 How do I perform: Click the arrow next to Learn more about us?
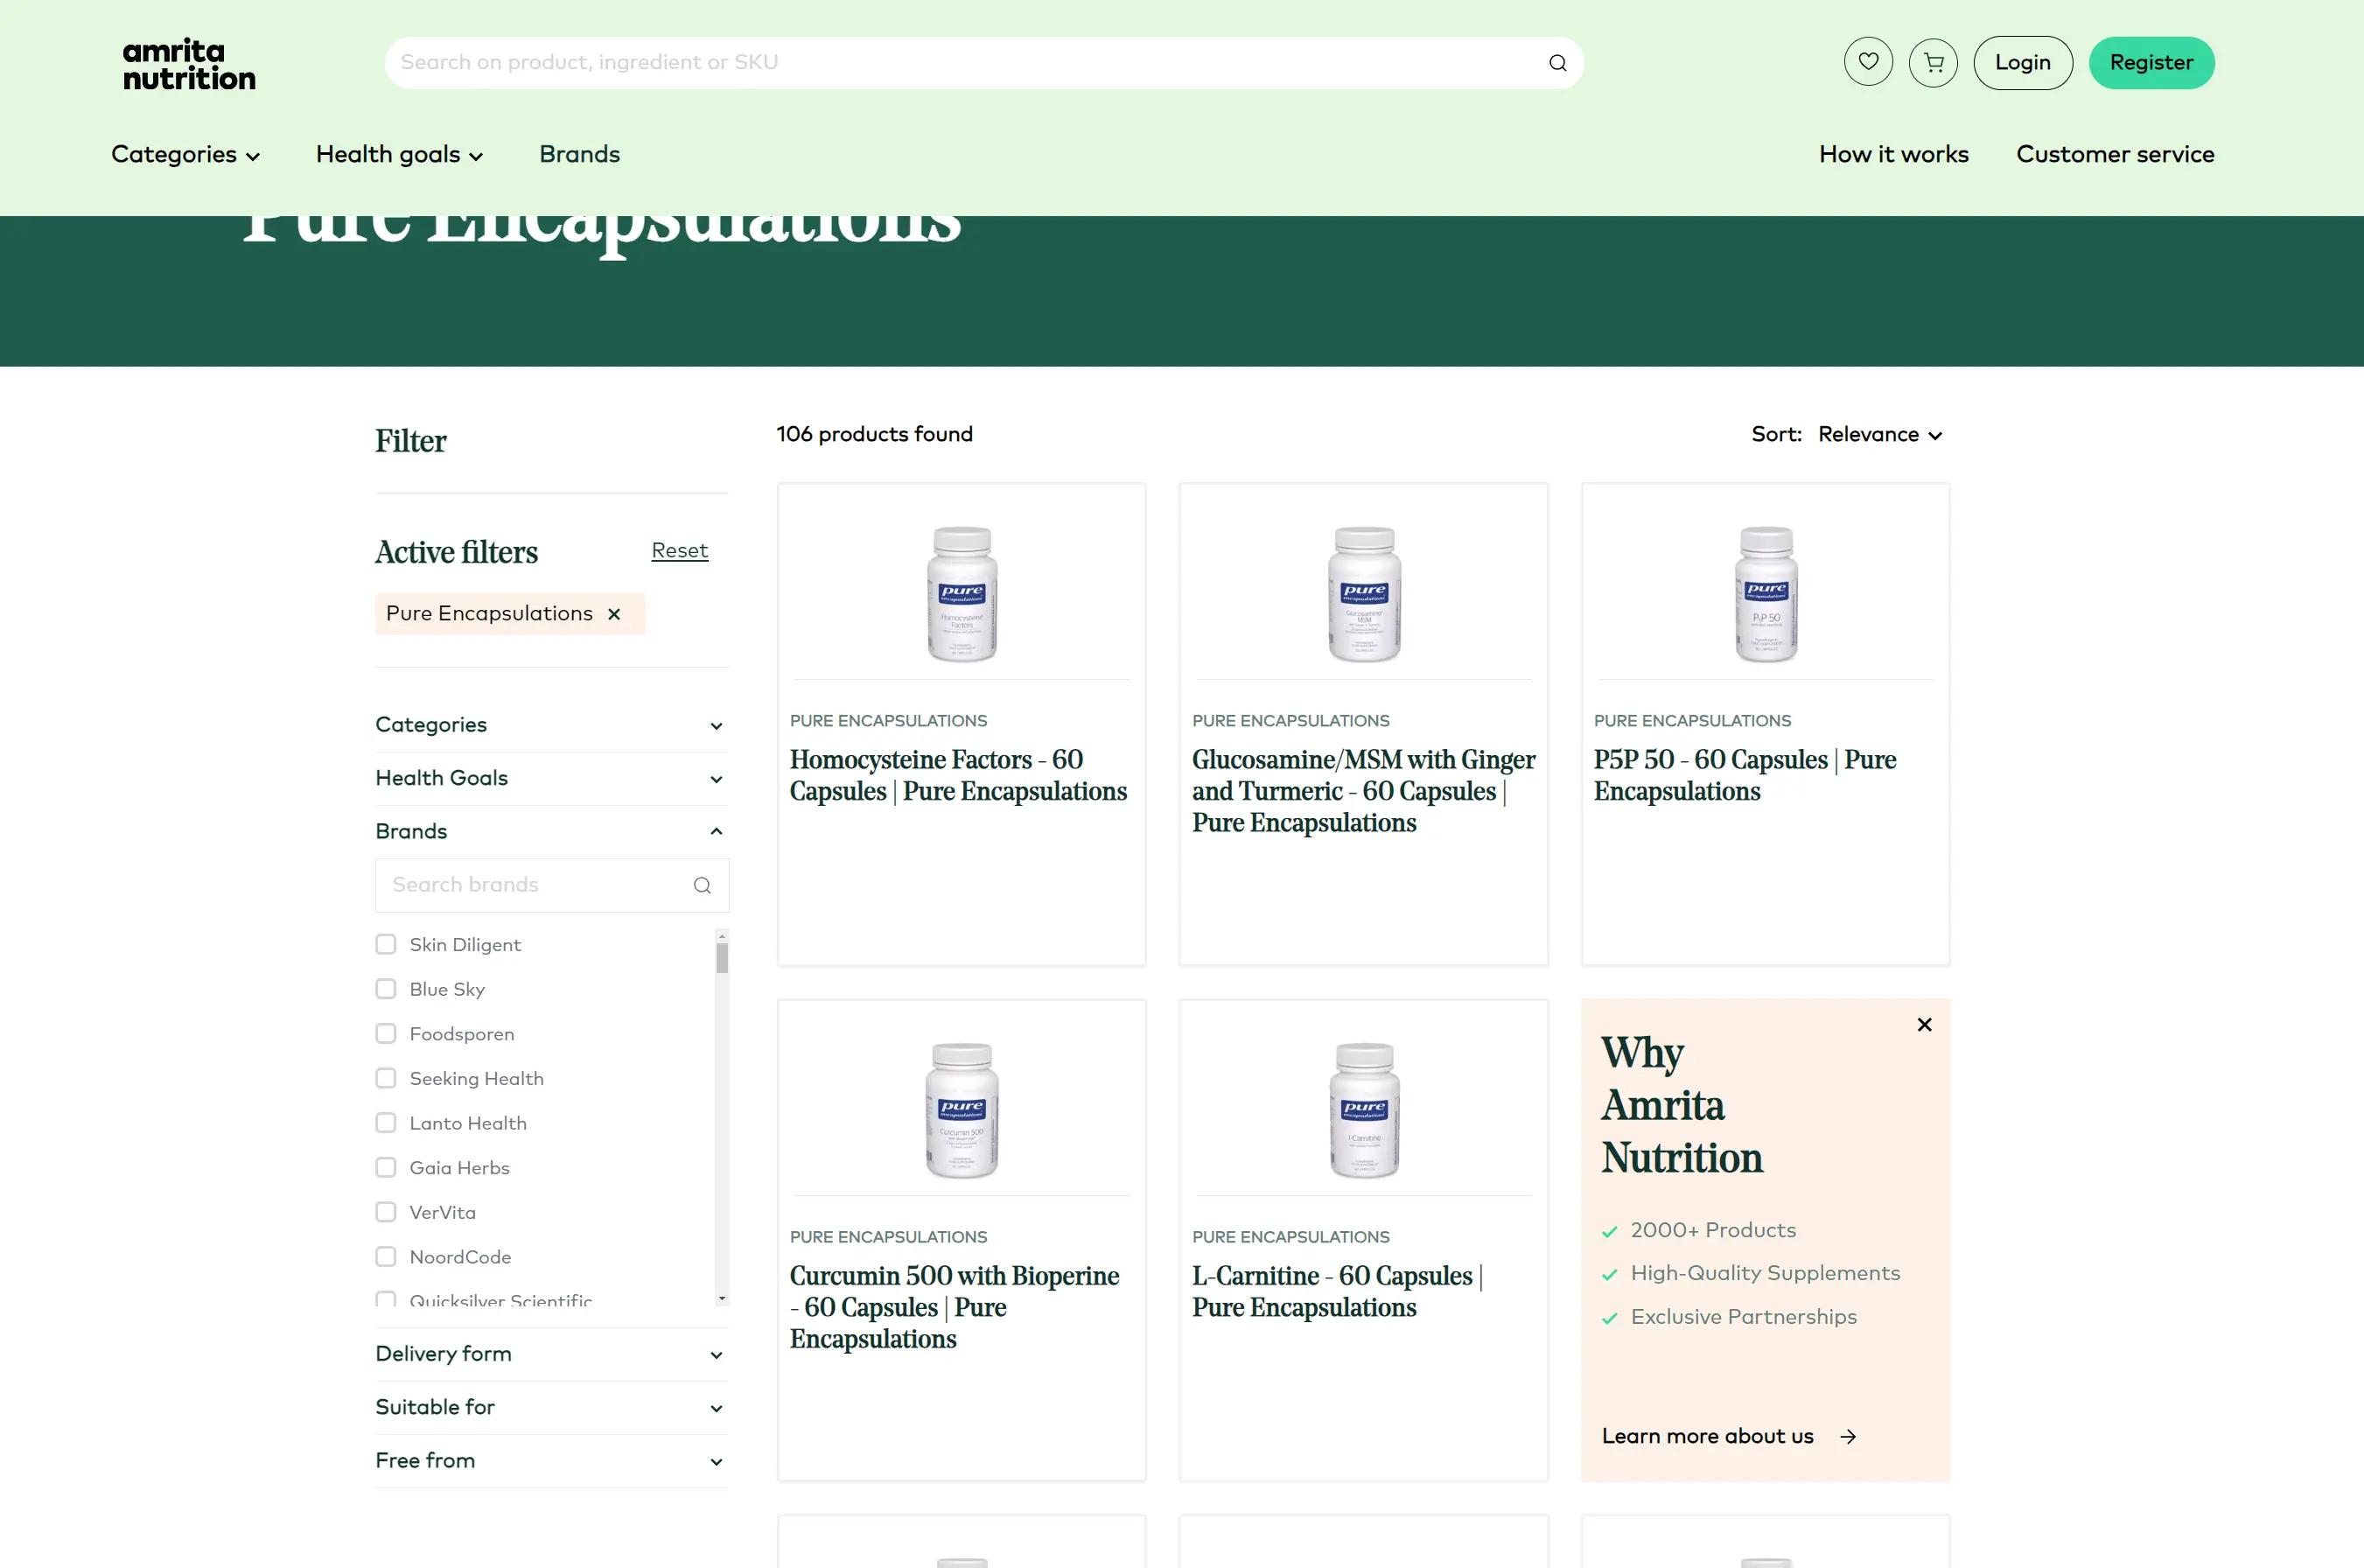[1848, 1436]
